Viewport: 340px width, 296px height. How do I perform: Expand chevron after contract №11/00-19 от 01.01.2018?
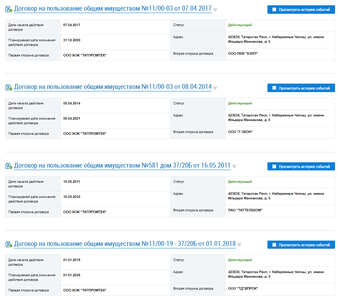pos(239,244)
